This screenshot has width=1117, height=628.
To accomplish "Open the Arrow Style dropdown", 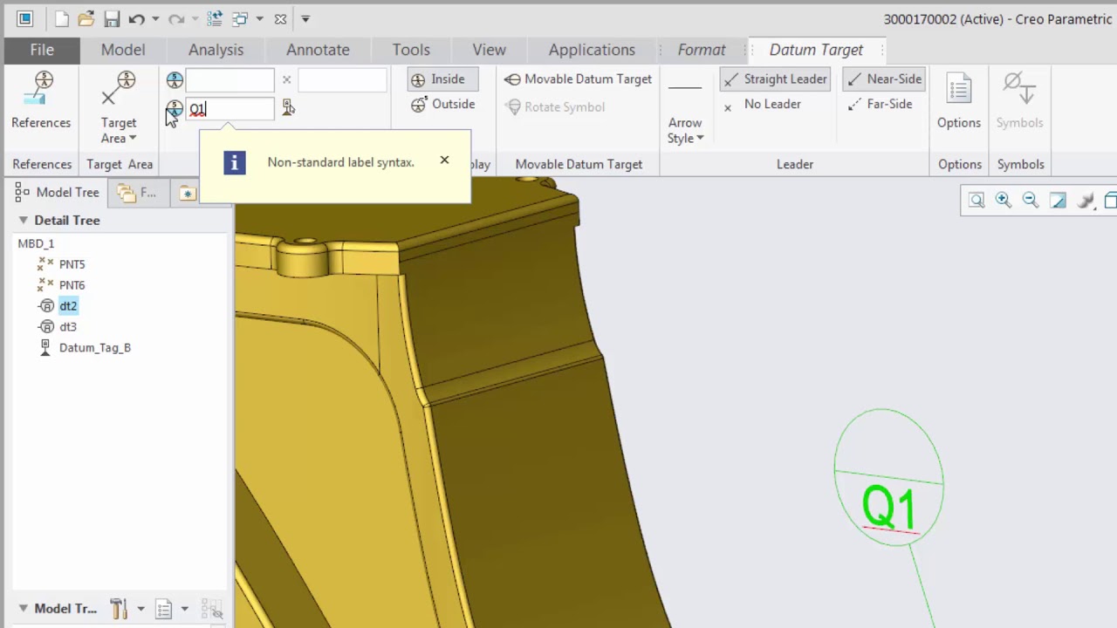I will 685,130.
